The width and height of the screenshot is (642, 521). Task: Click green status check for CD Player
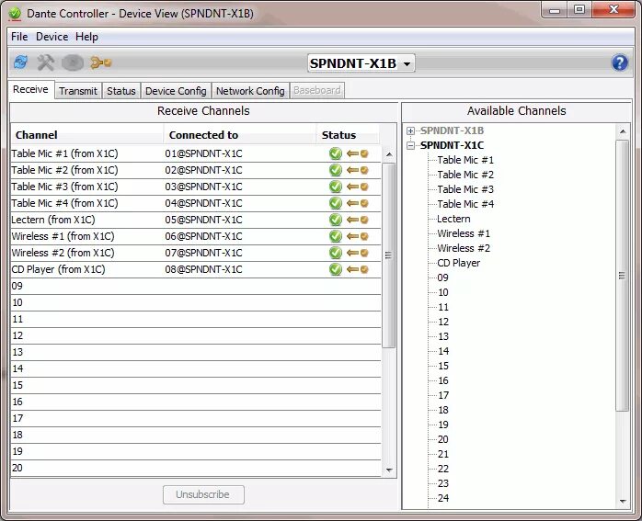(336, 269)
